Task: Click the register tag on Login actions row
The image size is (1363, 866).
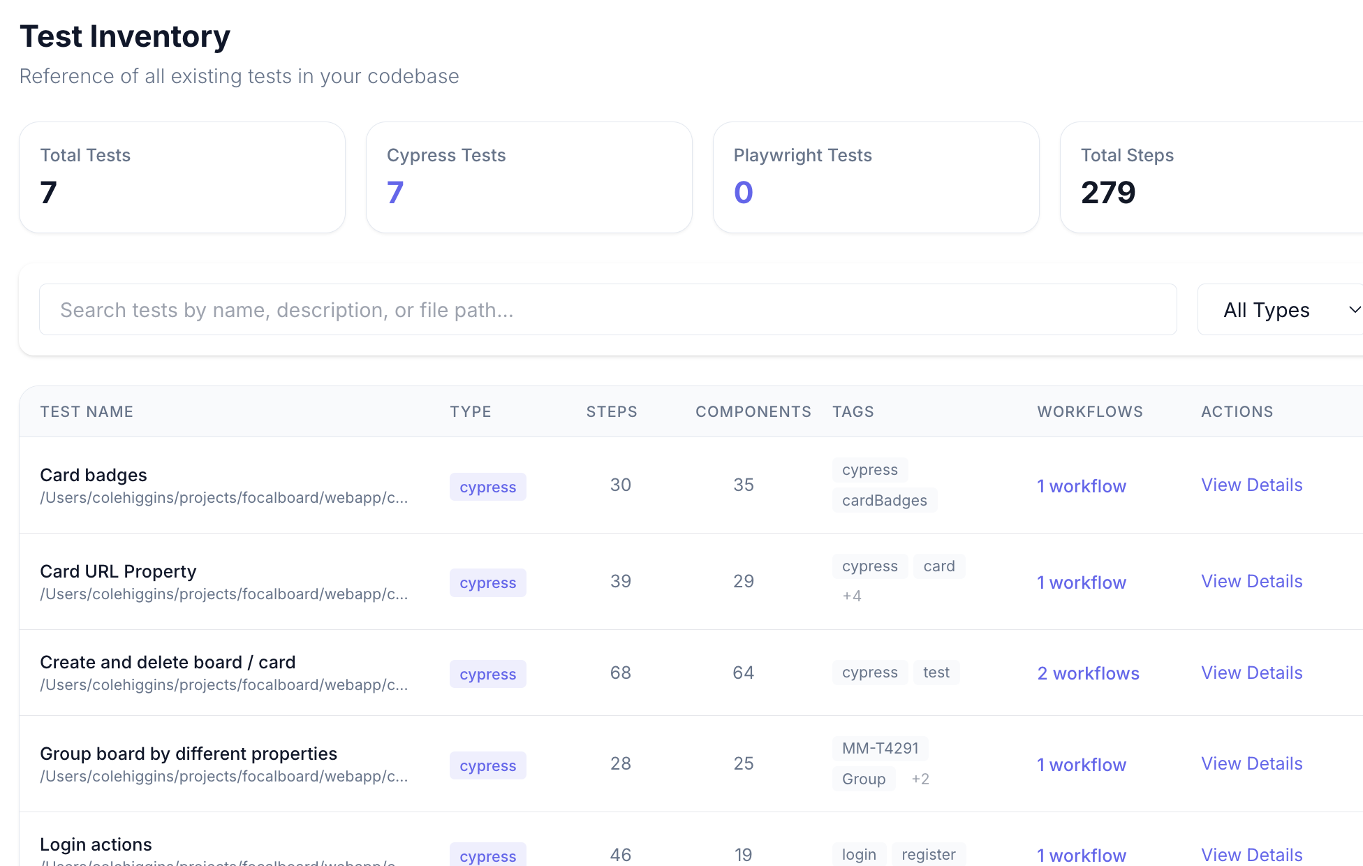Action: 928,854
